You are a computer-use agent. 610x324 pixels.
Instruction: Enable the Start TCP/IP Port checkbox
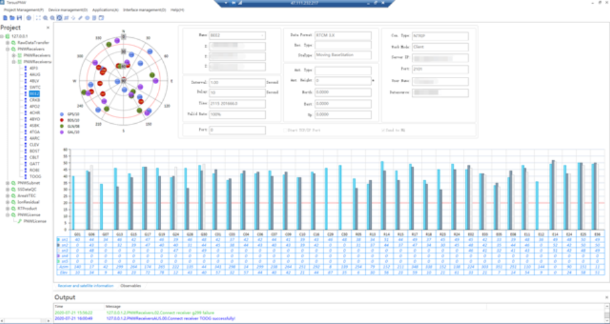click(285, 130)
